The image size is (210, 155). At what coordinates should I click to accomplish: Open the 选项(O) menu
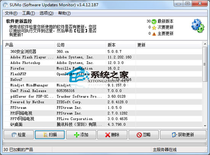coord(47,13)
